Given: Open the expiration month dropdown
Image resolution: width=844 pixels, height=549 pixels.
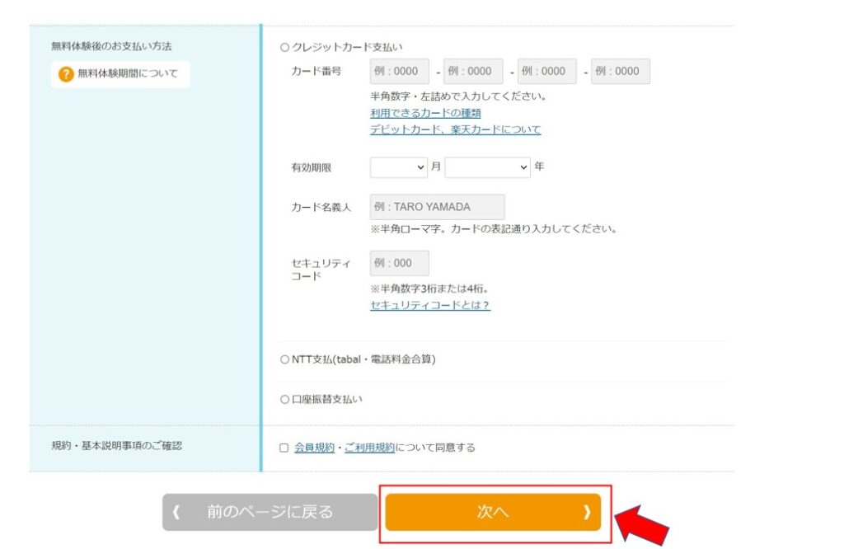Looking at the screenshot, I should (x=399, y=167).
